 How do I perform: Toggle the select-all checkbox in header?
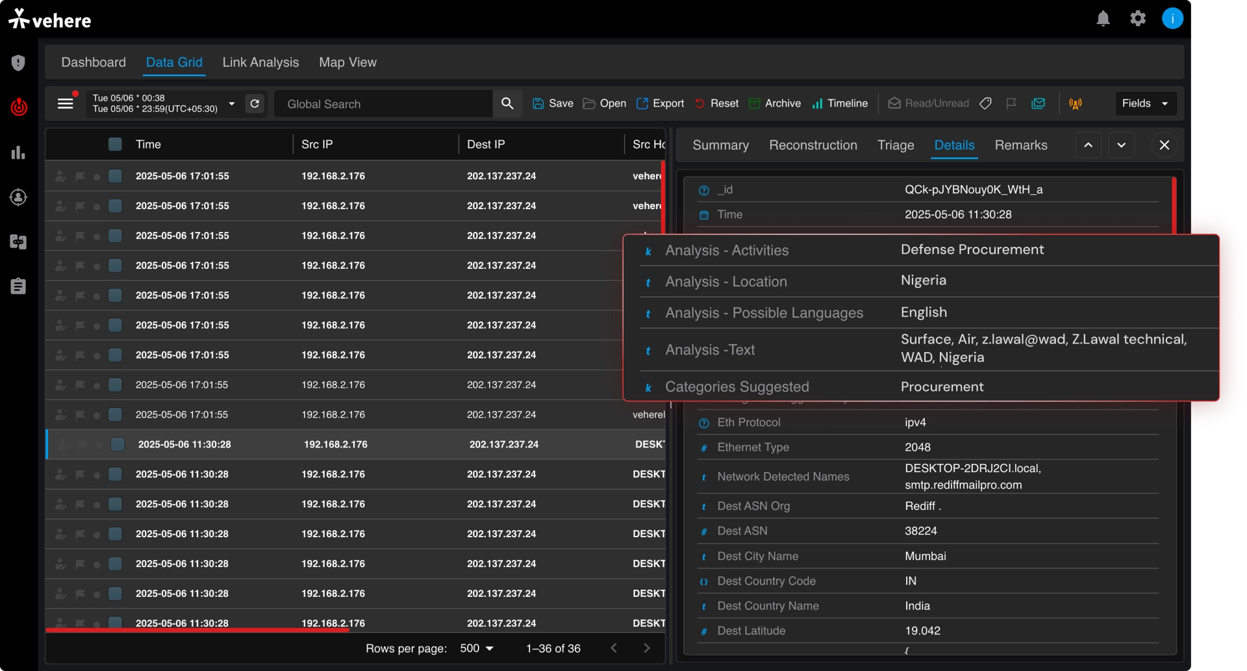[115, 144]
